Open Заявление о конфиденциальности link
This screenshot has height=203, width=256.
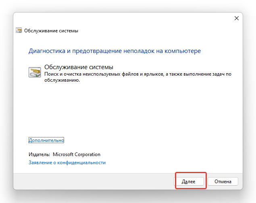[x=67, y=163]
